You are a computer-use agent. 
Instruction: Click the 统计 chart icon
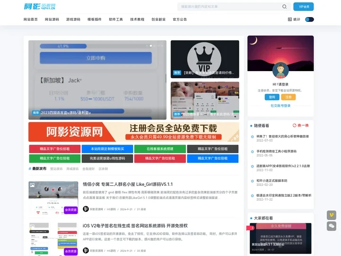[x=290, y=19]
